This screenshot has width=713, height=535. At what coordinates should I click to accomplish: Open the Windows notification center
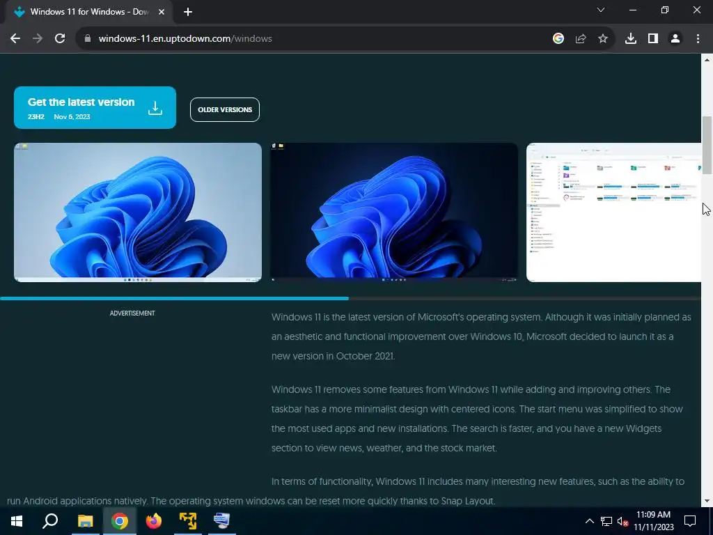tap(690, 521)
